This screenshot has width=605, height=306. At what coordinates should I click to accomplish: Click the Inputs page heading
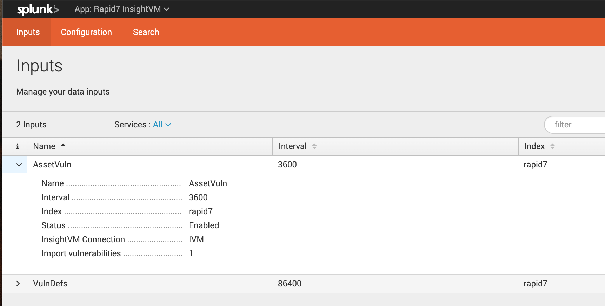coord(39,66)
